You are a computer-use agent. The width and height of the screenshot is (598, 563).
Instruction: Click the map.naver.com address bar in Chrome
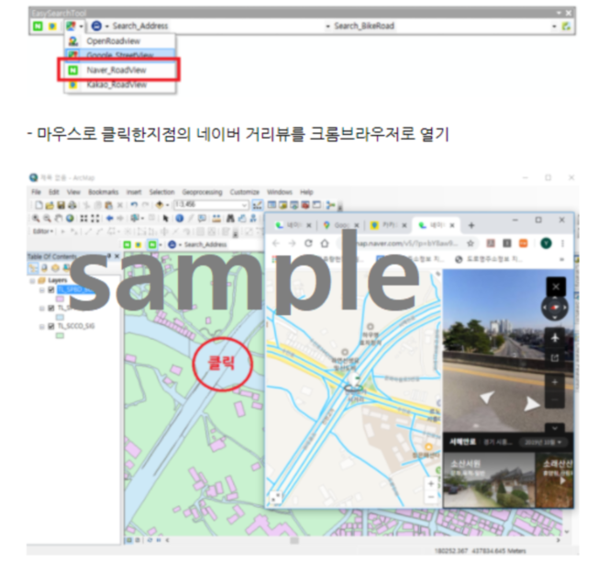pos(406,243)
